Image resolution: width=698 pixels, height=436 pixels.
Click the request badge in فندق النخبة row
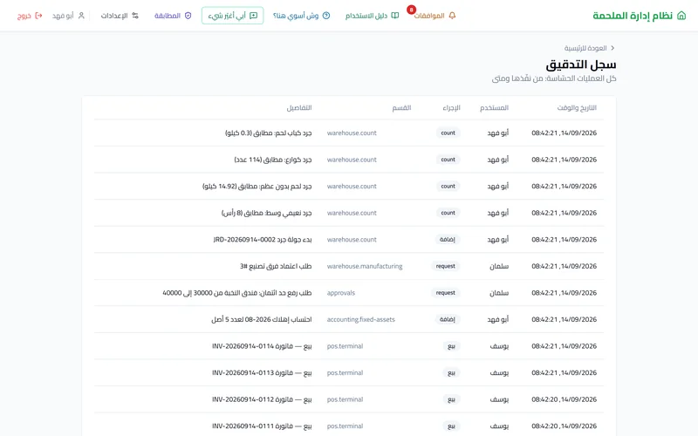coord(446,293)
